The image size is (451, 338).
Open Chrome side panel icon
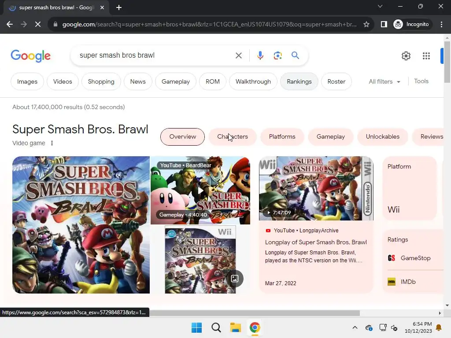(x=384, y=25)
